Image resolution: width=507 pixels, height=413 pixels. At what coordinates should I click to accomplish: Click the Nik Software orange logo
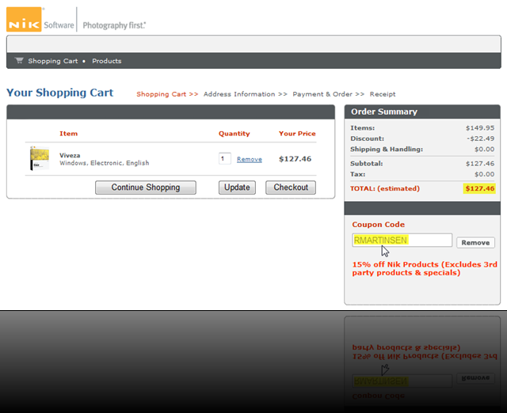tap(24, 19)
